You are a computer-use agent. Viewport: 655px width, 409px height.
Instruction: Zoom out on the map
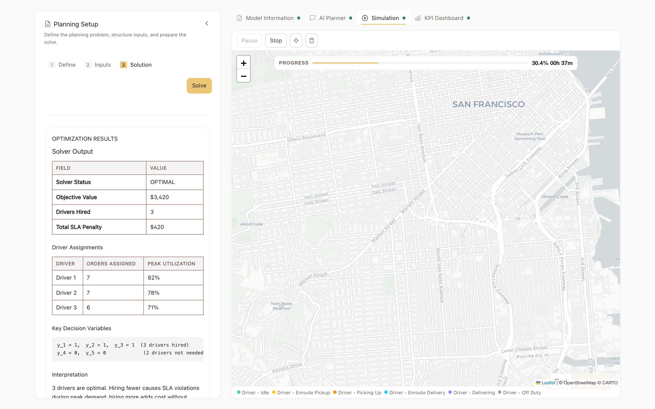point(244,76)
